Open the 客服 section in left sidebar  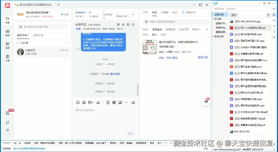tap(7, 20)
